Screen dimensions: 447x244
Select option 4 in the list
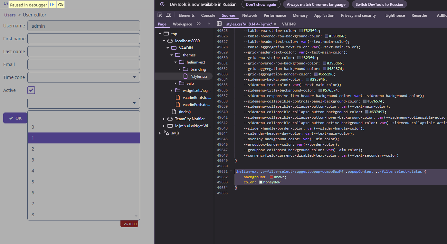[84, 171]
